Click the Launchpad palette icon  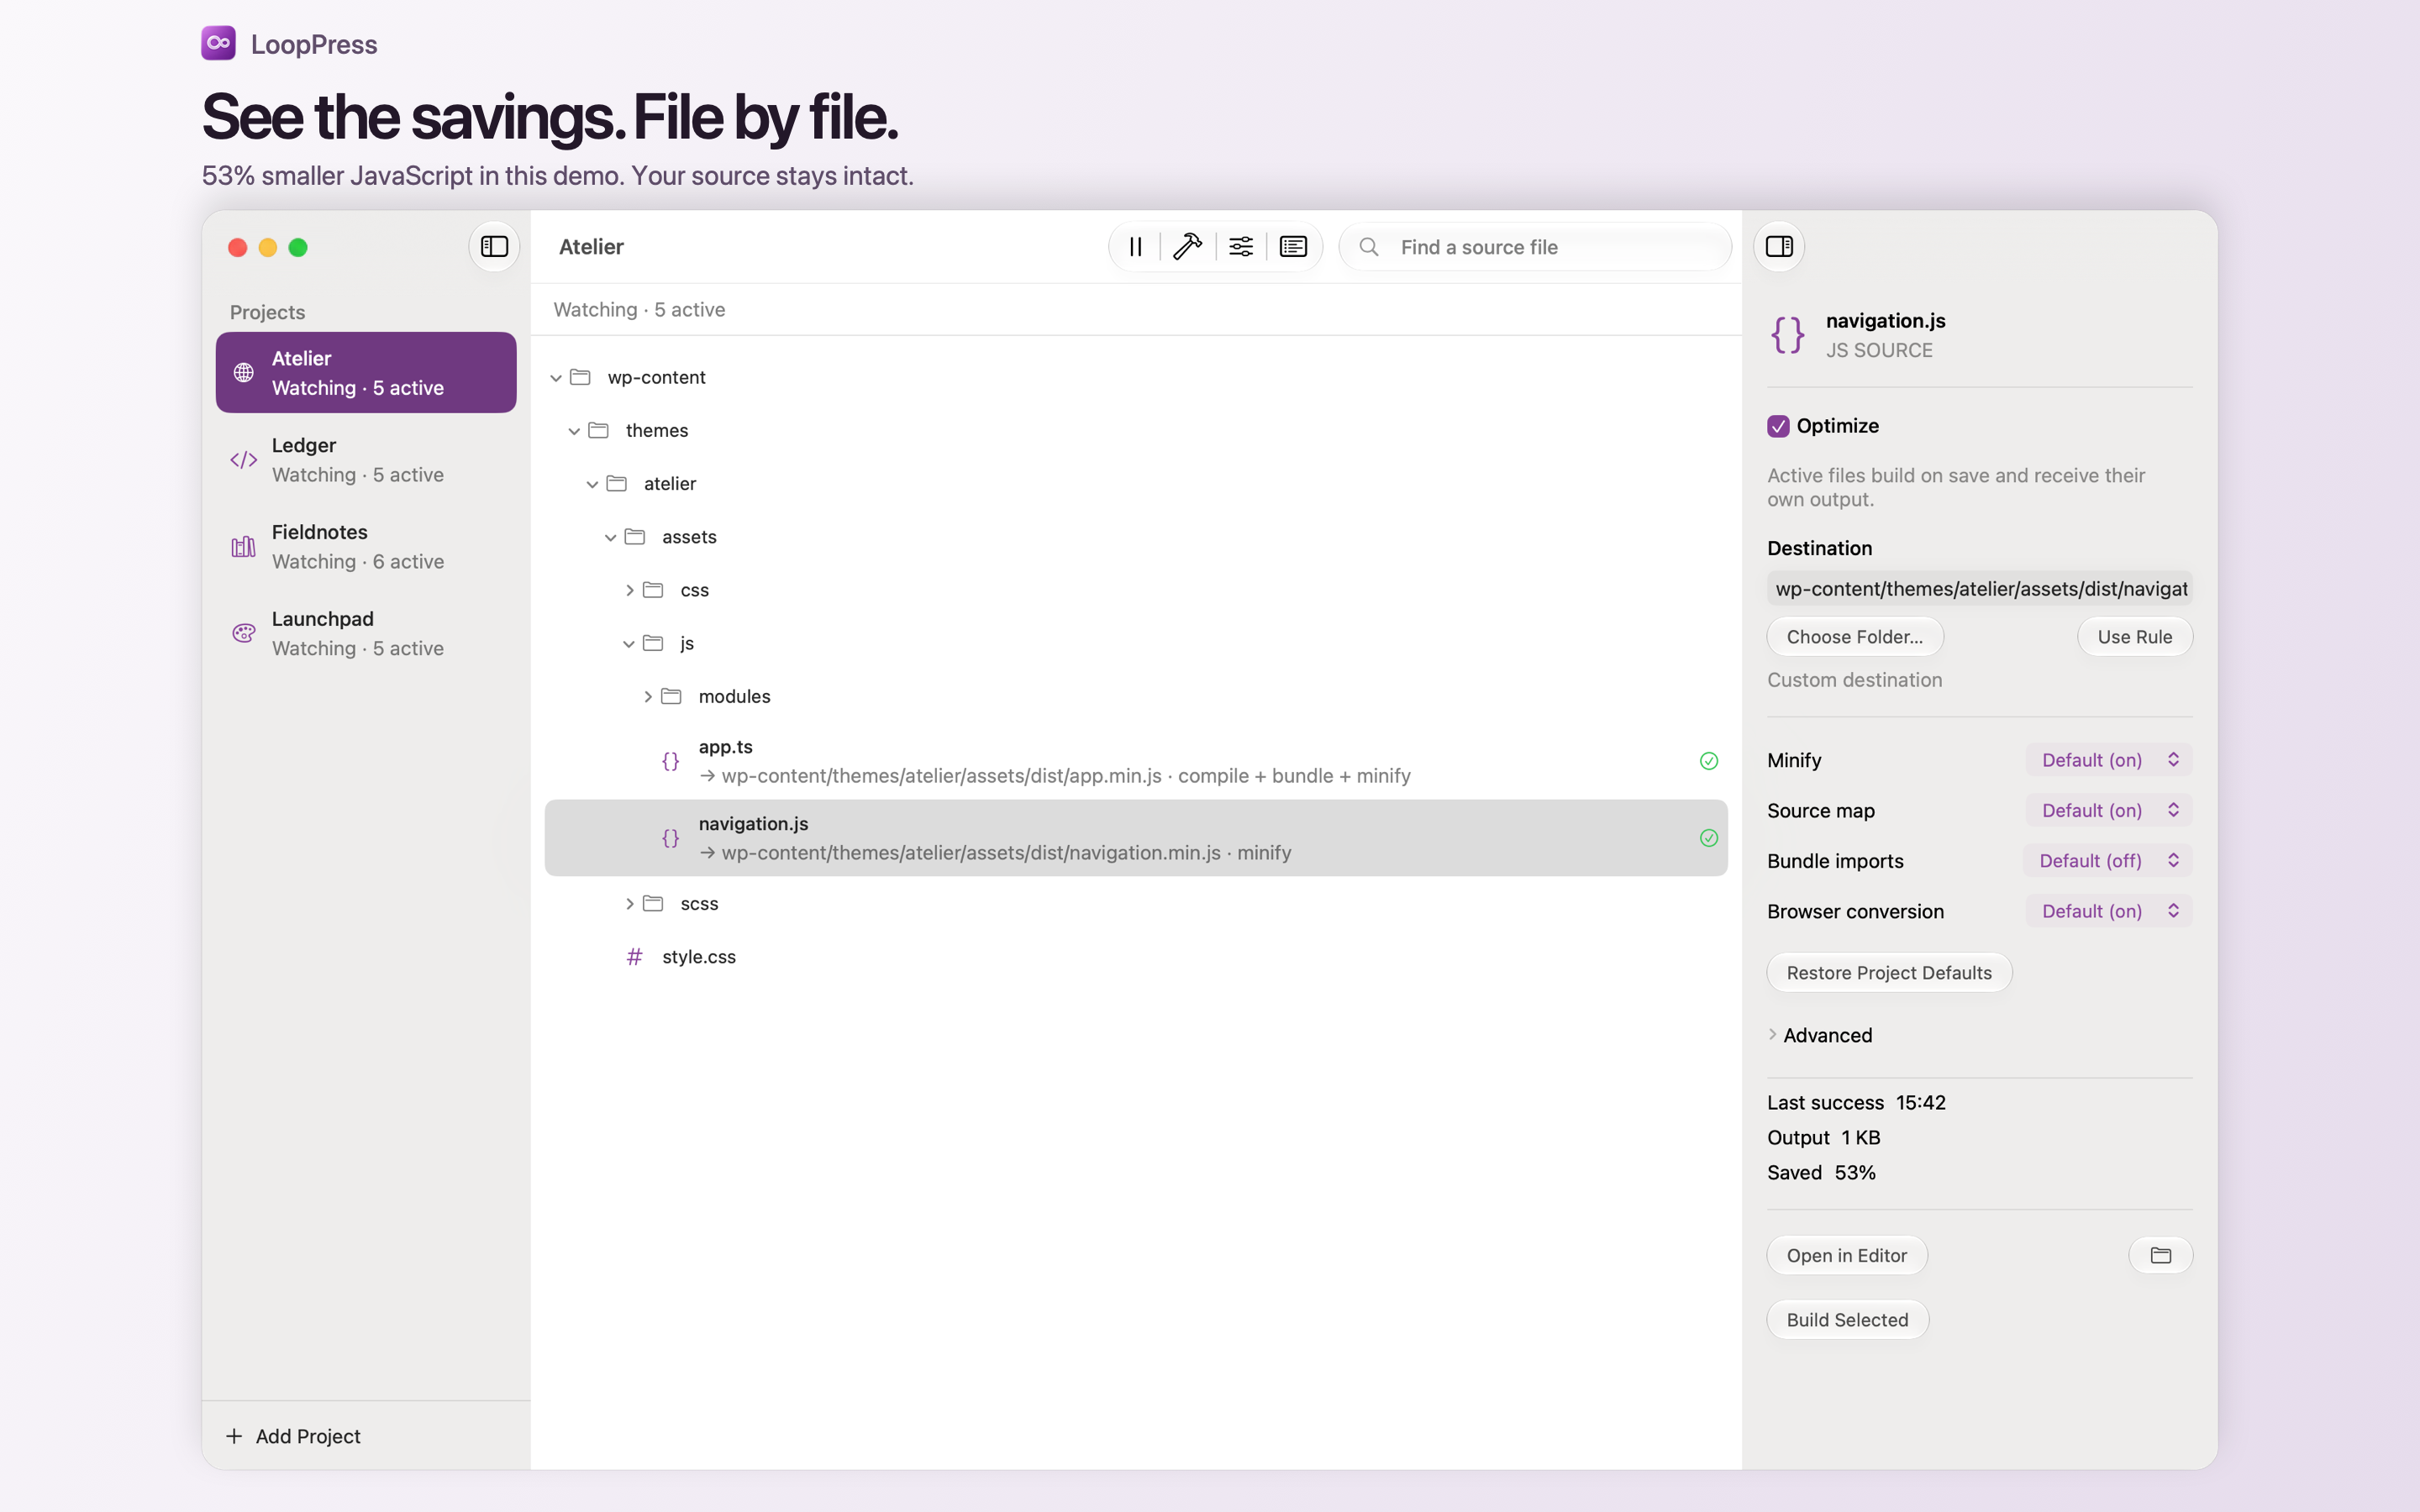point(243,634)
